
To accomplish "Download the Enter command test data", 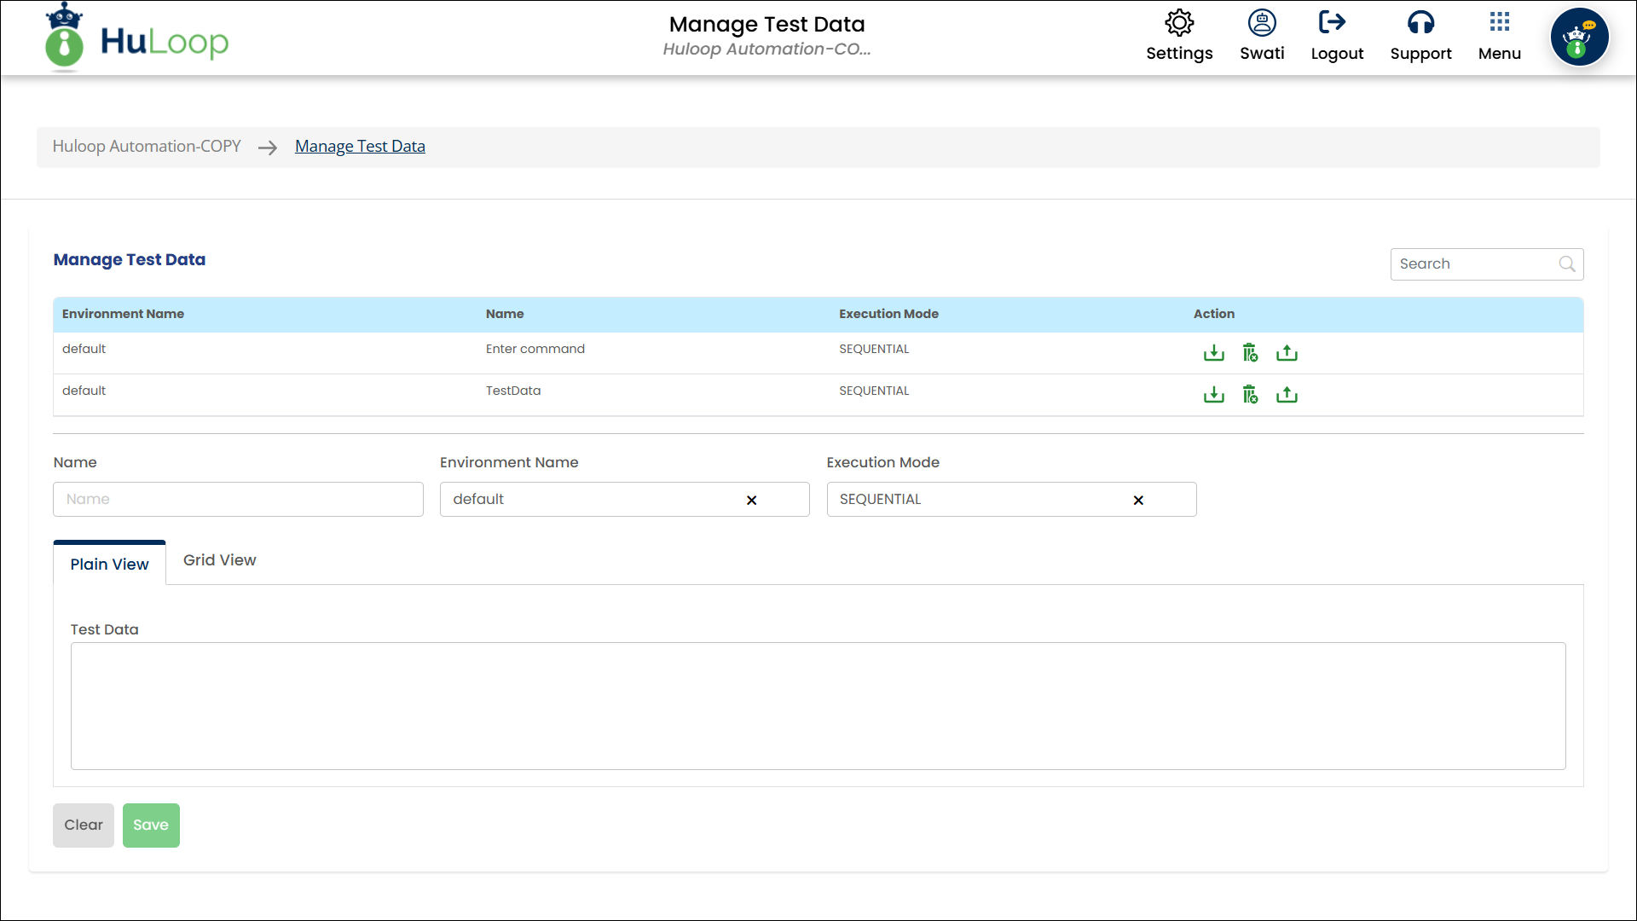I will tap(1213, 352).
